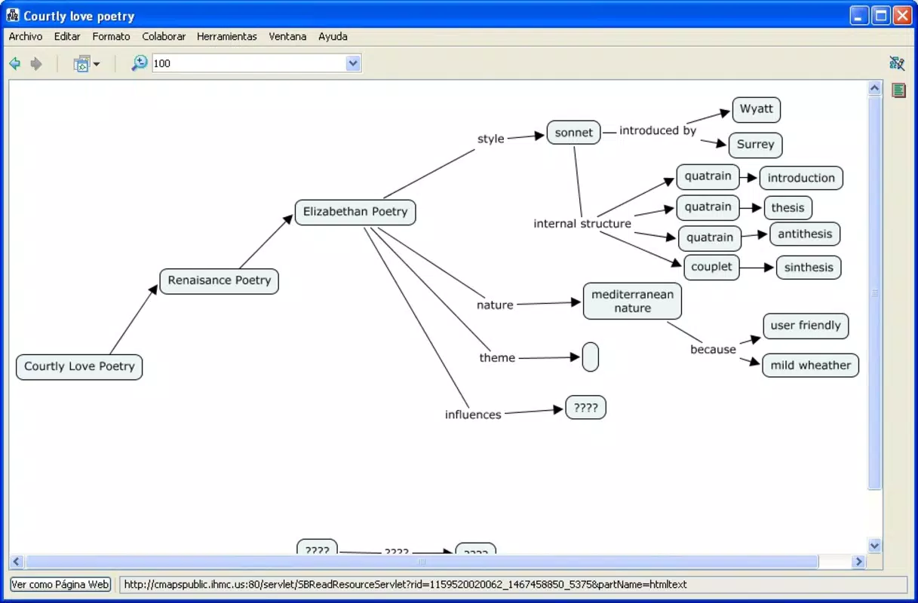
Task: Click the CmapTools title bar icon
Action: click(x=12, y=15)
